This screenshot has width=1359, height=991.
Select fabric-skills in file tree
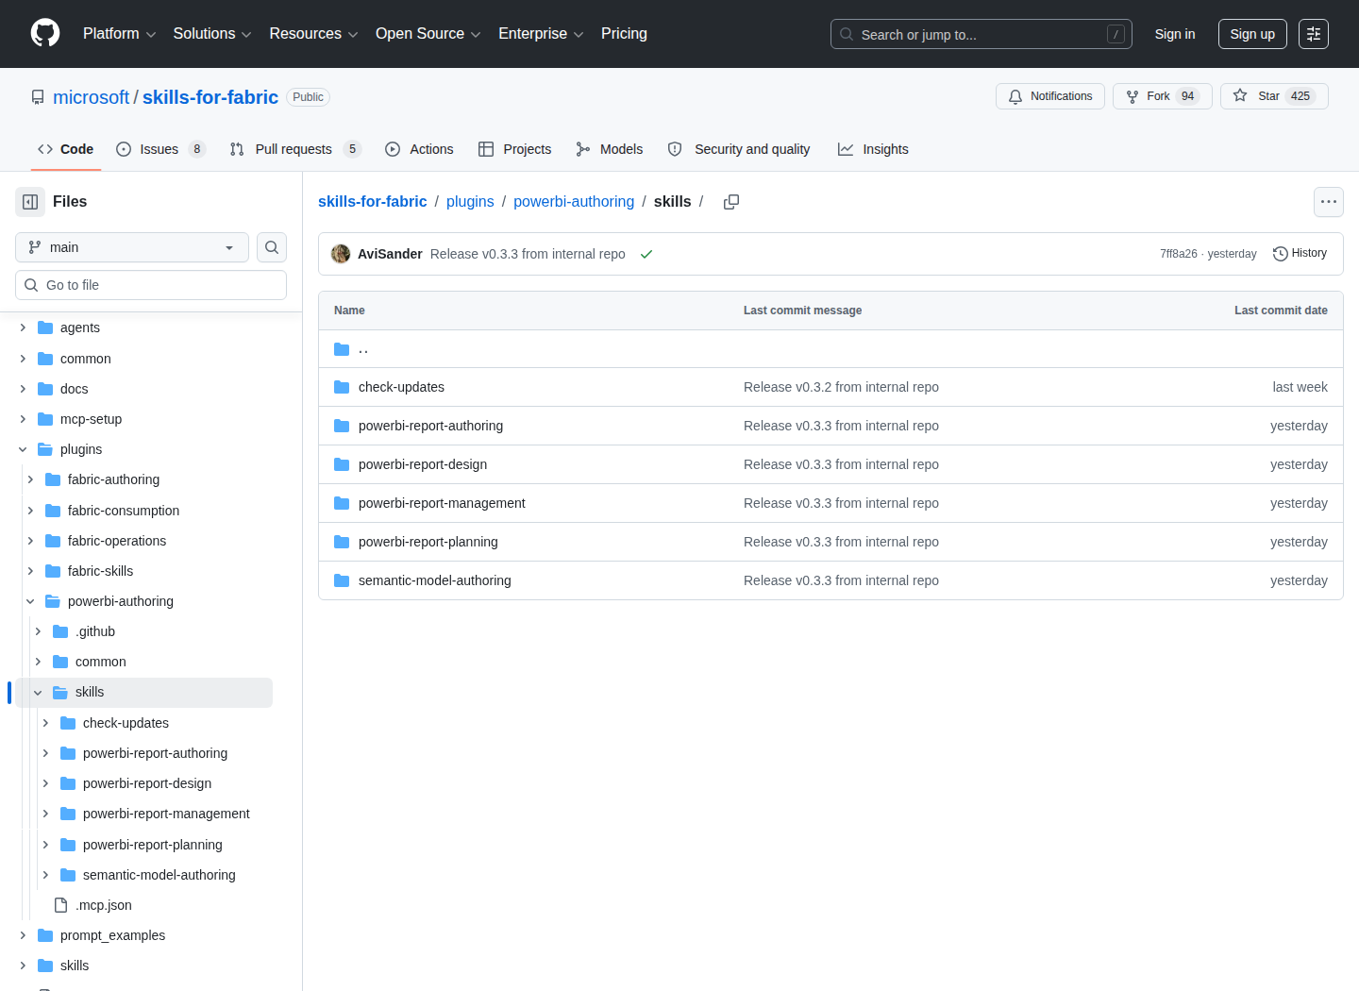pyautogui.click(x=100, y=571)
